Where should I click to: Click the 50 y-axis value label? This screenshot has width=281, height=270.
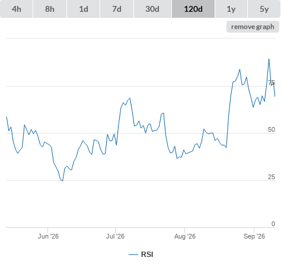click(x=272, y=129)
